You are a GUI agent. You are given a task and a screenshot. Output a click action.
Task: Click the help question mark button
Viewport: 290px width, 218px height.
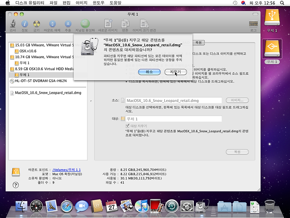[16, 185]
